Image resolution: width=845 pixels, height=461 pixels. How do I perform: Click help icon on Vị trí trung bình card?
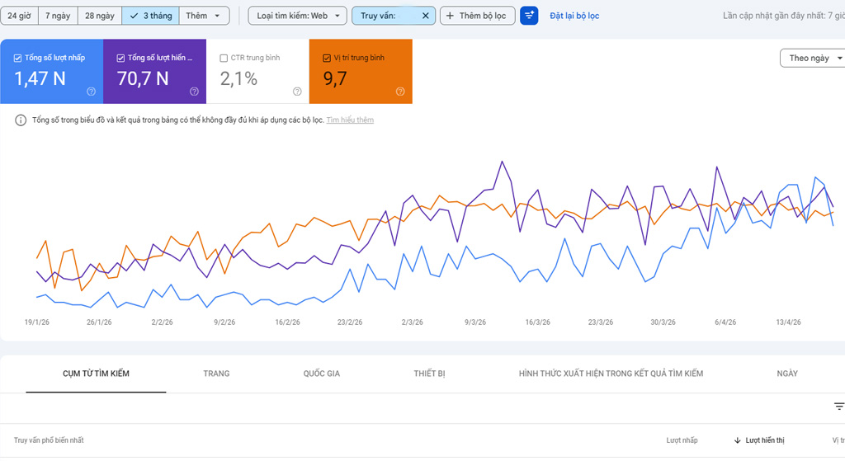400,92
